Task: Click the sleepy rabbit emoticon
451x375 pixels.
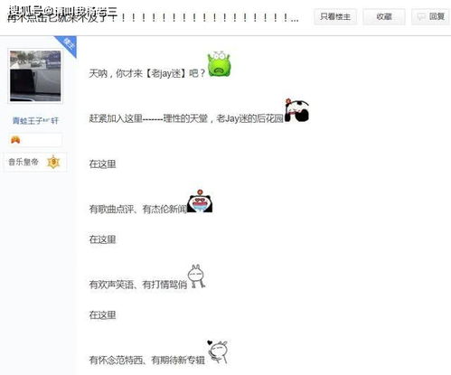Action: click(196, 276)
